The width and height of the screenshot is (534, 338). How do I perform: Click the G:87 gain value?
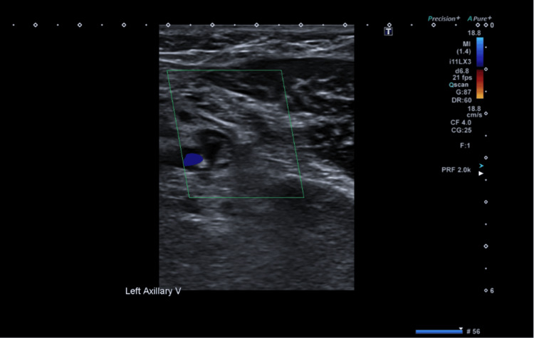point(464,93)
